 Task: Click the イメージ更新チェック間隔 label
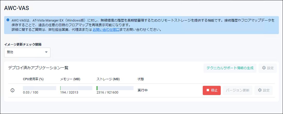(x=23, y=44)
